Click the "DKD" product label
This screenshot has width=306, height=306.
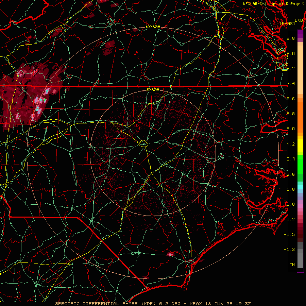[x=299, y=20]
